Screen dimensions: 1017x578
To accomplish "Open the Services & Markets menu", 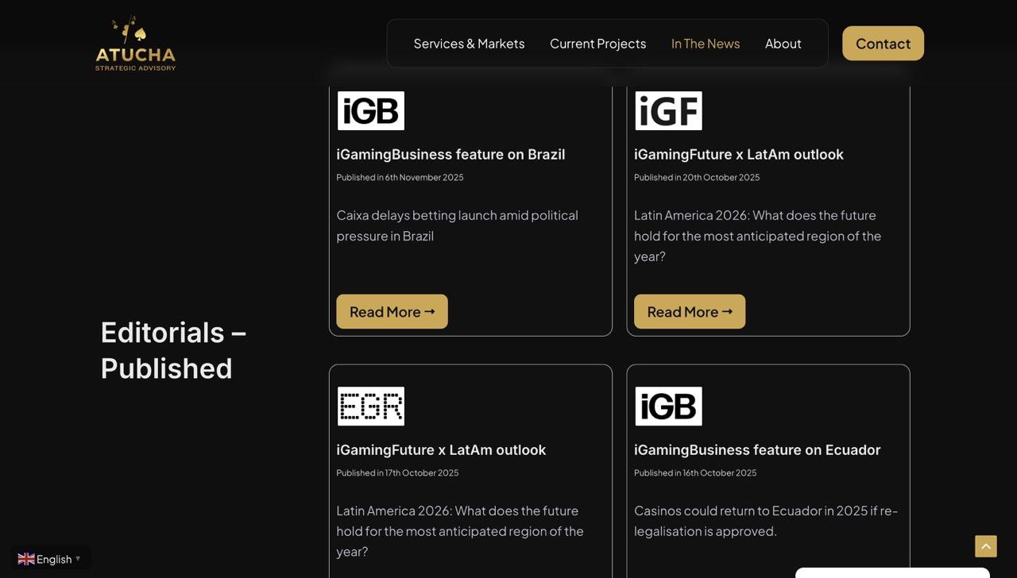I will click(x=469, y=44).
